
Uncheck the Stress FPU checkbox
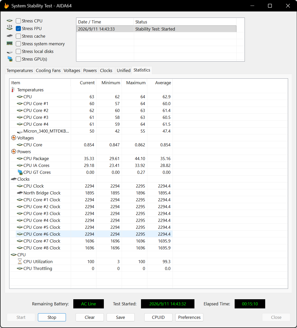tap(18, 28)
